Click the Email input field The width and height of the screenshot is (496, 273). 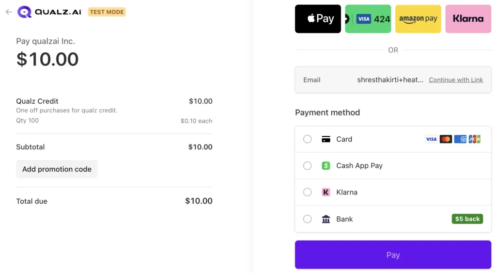[x=383, y=80]
